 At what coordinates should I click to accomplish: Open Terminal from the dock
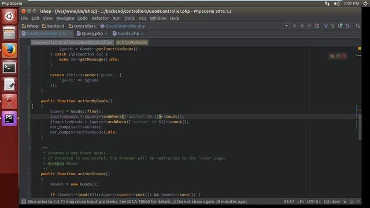[x=9, y=68]
